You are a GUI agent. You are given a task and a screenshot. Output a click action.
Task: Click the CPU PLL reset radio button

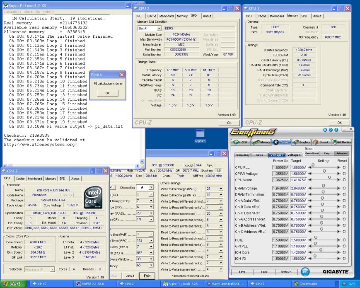tap(344, 167)
